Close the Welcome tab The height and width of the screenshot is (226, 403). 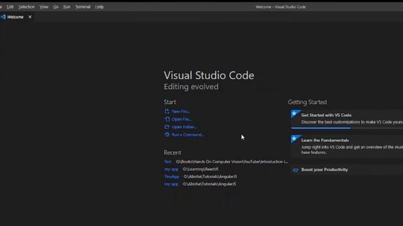pyautogui.click(x=30, y=17)
